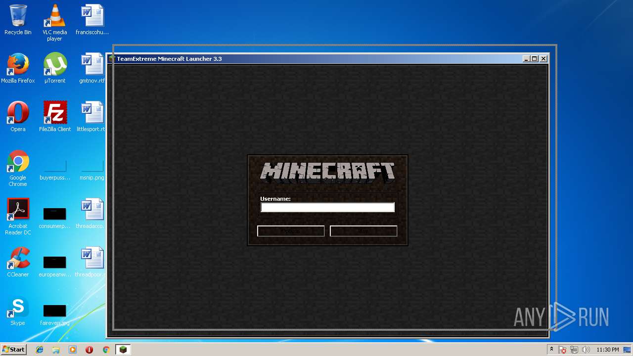
Task: Select the buyerpuss file on desktop
Action: tap(55, 170)
